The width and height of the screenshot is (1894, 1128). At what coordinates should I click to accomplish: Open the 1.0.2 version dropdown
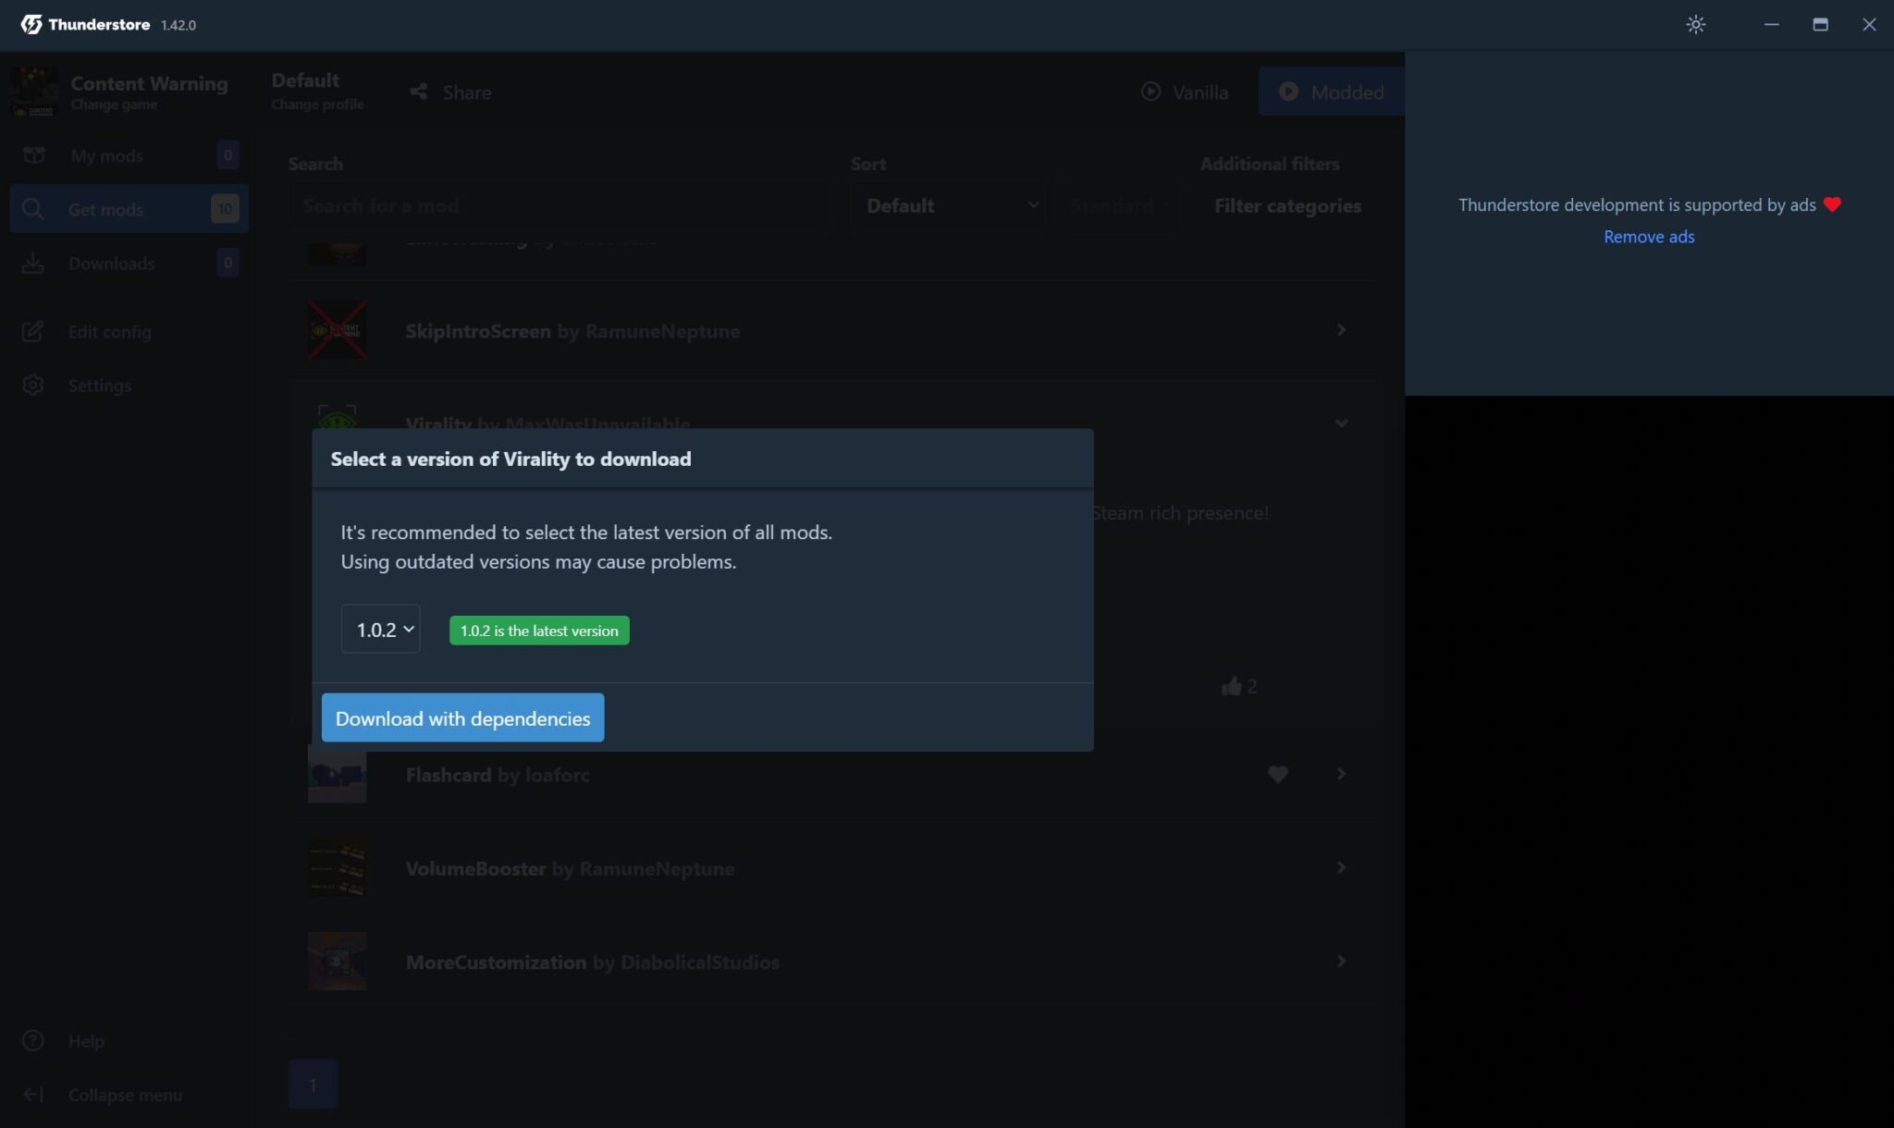[x=380, y=630]
